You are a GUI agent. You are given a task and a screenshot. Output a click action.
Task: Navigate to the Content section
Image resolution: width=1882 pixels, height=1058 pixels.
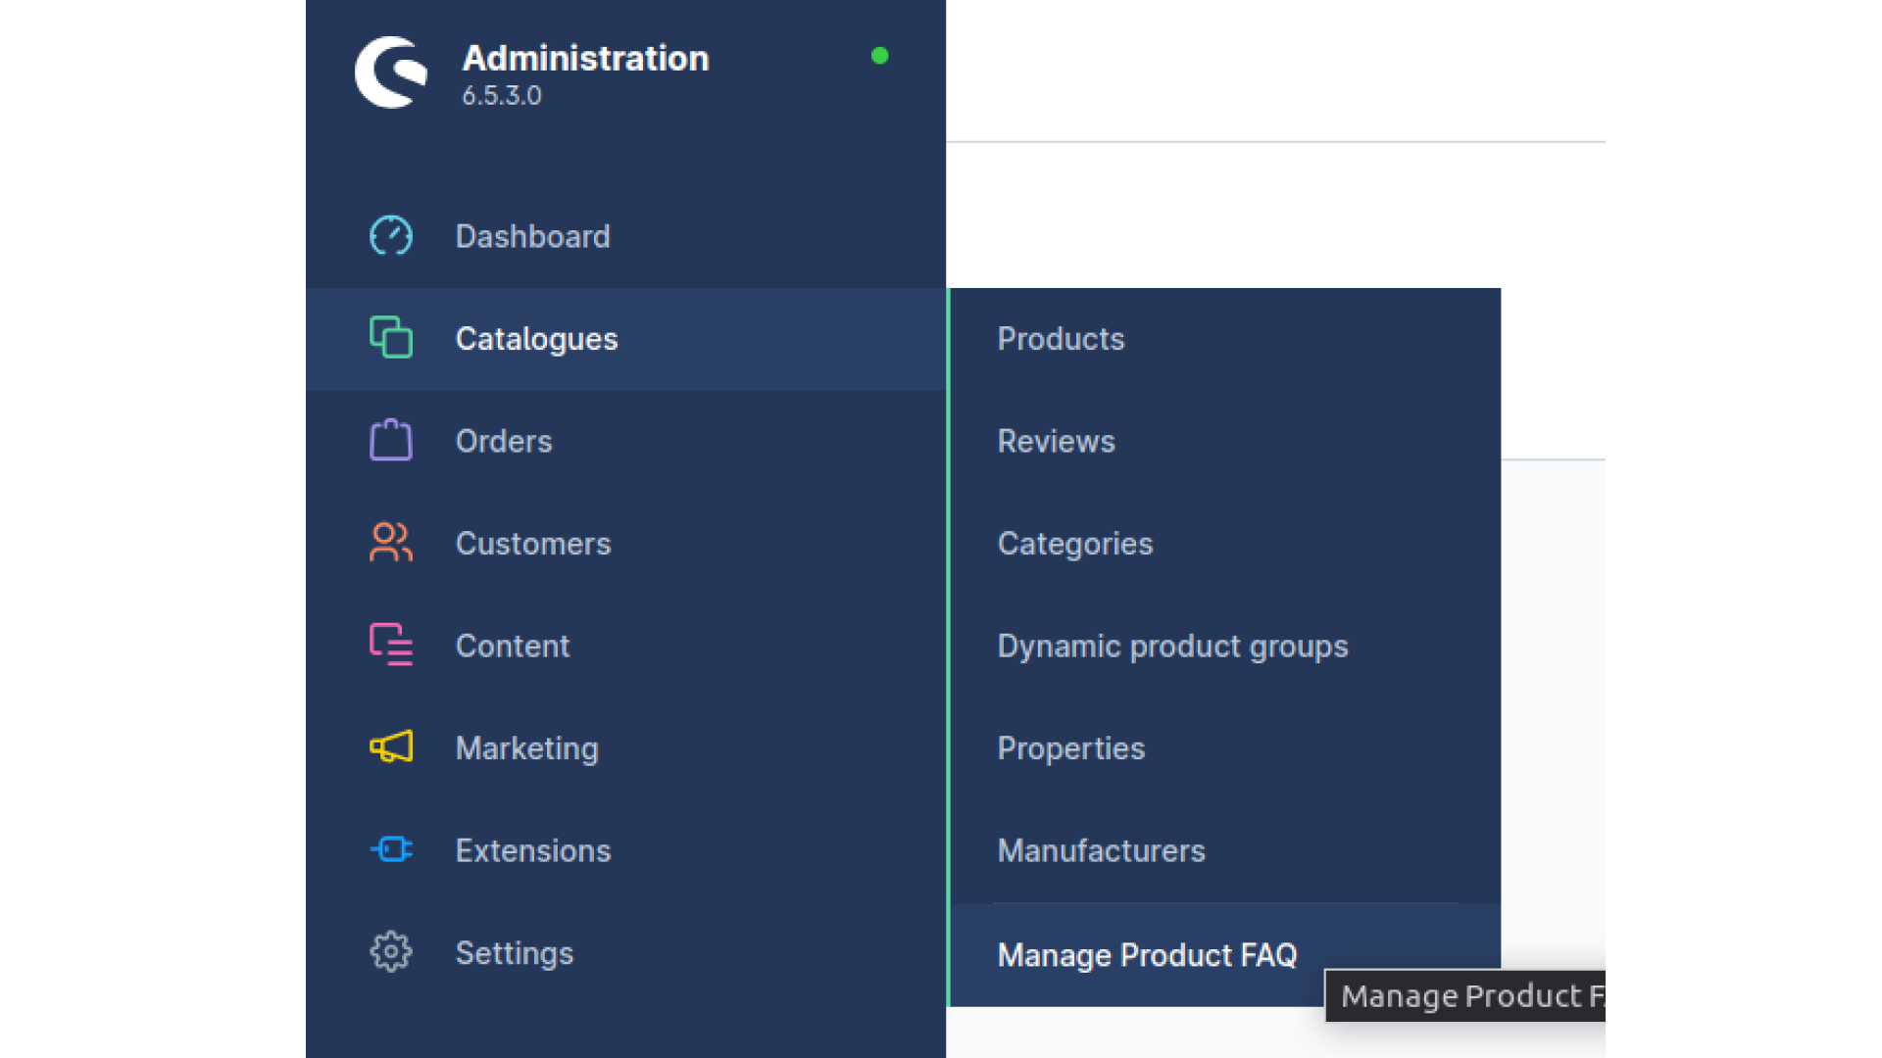coord(625,646)
